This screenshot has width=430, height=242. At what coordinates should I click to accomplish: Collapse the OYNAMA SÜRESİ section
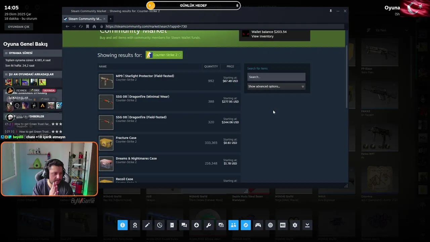coord(33,53)
